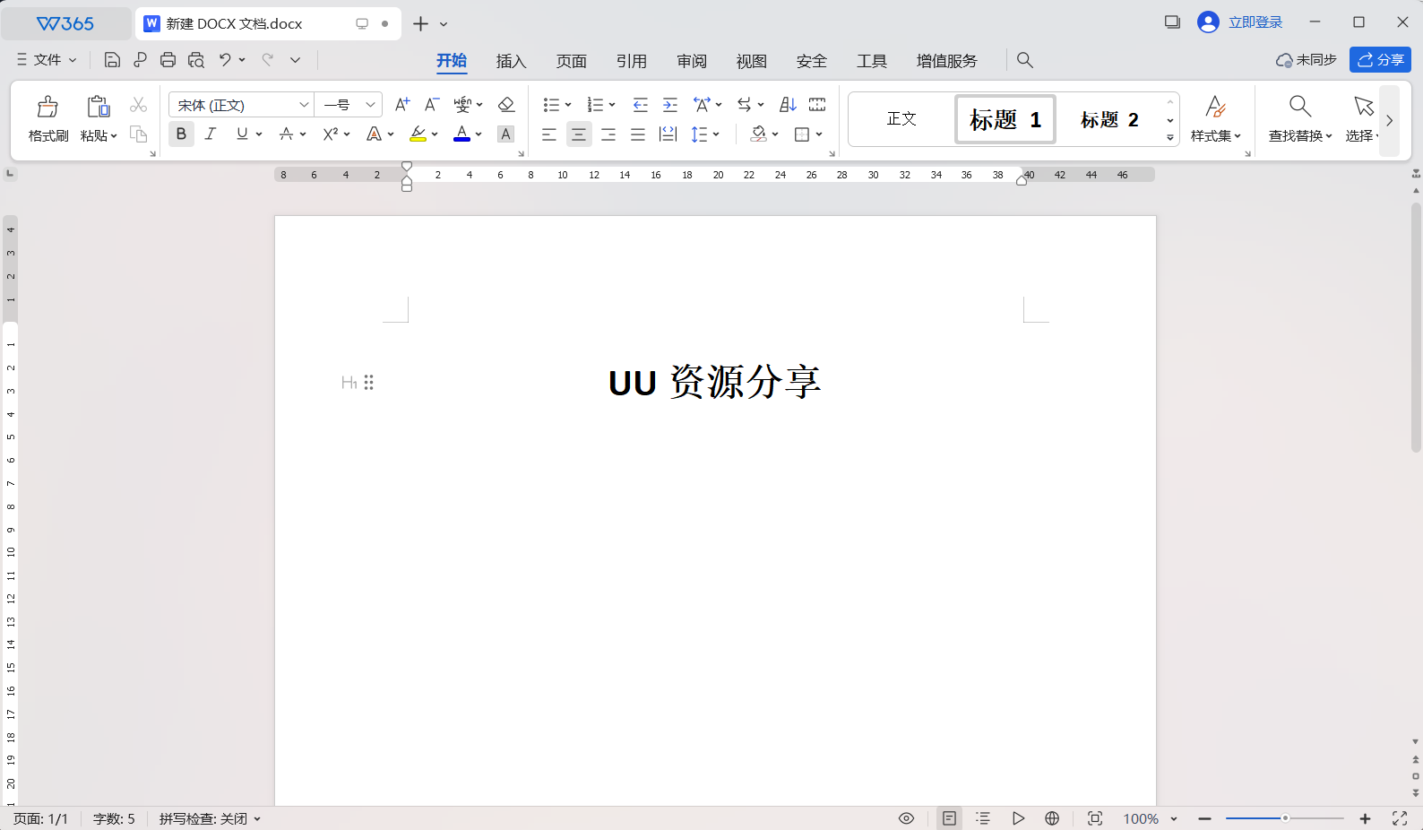The image size is (1423, 830).
Task: Click the Save icon in quick toolbar
Action: [x=112, y=60]
